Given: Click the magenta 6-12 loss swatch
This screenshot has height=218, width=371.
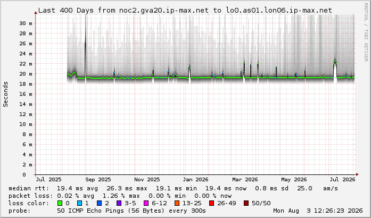Looking at the screenshot, I should click(x=146, y=203).
